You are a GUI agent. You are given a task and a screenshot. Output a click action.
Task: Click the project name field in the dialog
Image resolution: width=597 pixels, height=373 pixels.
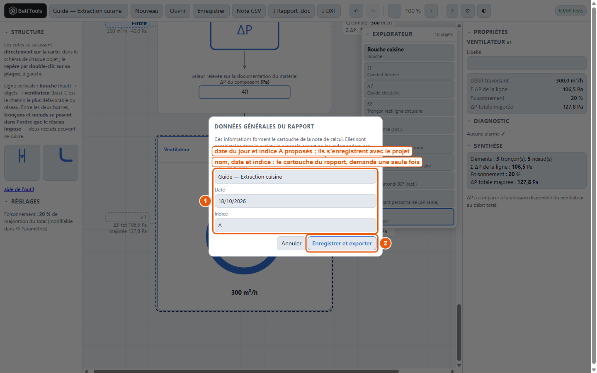(296, 177)
